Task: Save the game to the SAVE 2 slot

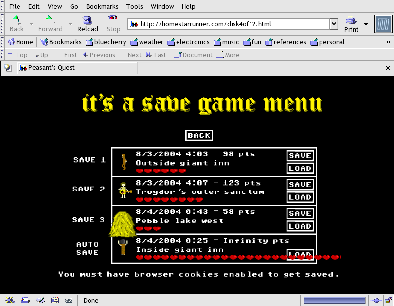Action: pyautogui.click(x=300, y=185)
